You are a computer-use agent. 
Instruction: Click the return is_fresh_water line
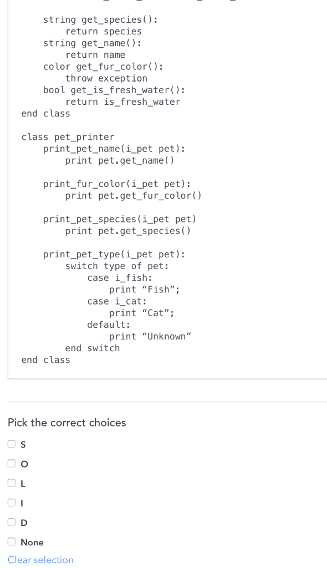123,102
